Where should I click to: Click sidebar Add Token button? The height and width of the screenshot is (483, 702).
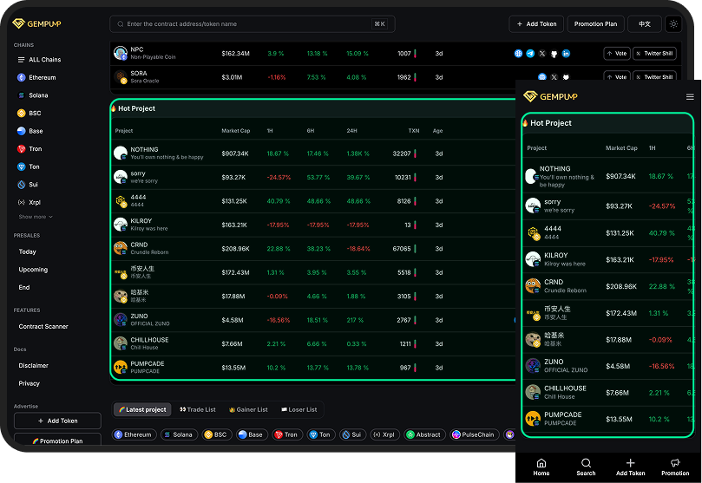(x=58, y=421)
